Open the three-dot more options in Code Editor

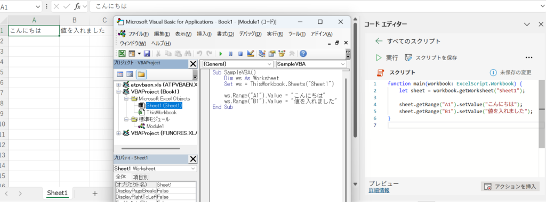point(529,57)
